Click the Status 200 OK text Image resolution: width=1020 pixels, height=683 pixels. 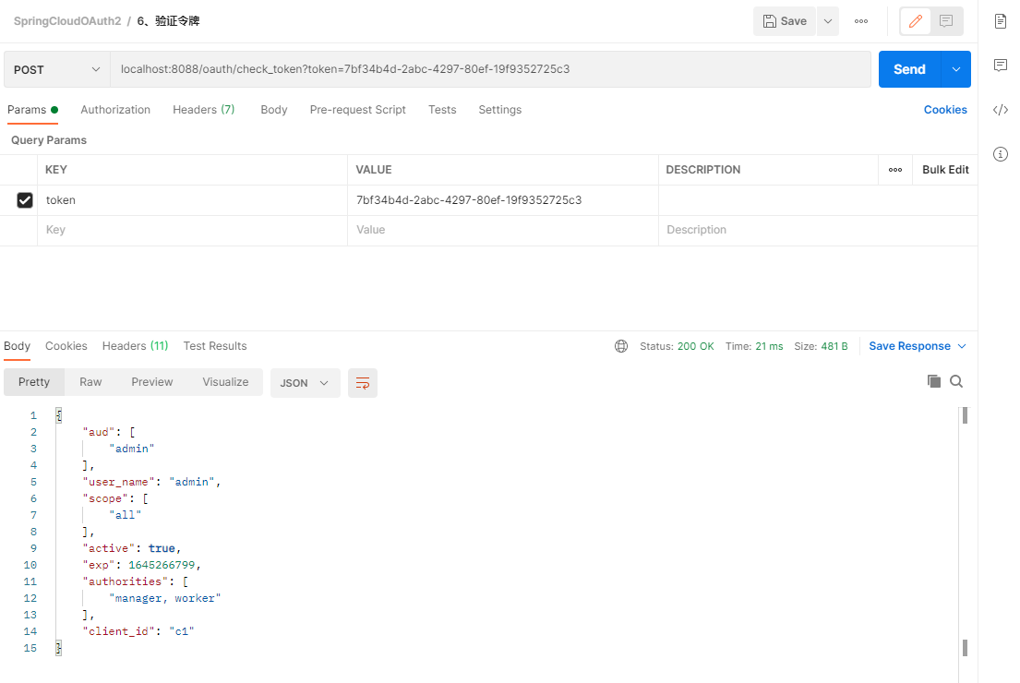(x=677, y=347)
